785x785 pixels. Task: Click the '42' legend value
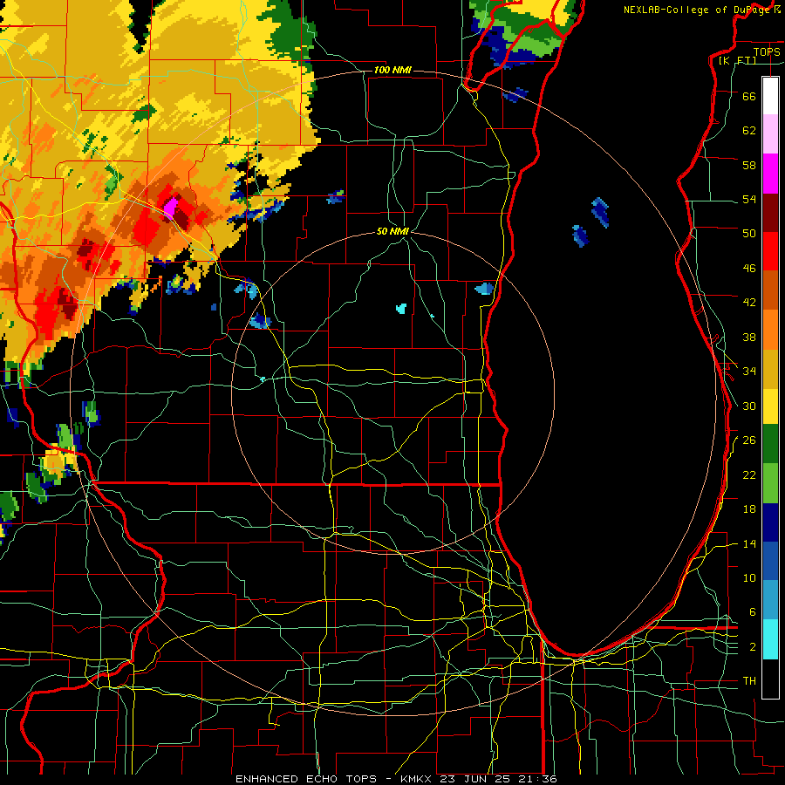click(x=749, y=303)
